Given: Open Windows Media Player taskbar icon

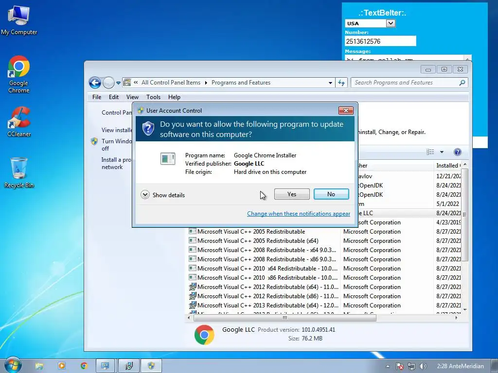Looking at the screenshot, I should (62, 366).
